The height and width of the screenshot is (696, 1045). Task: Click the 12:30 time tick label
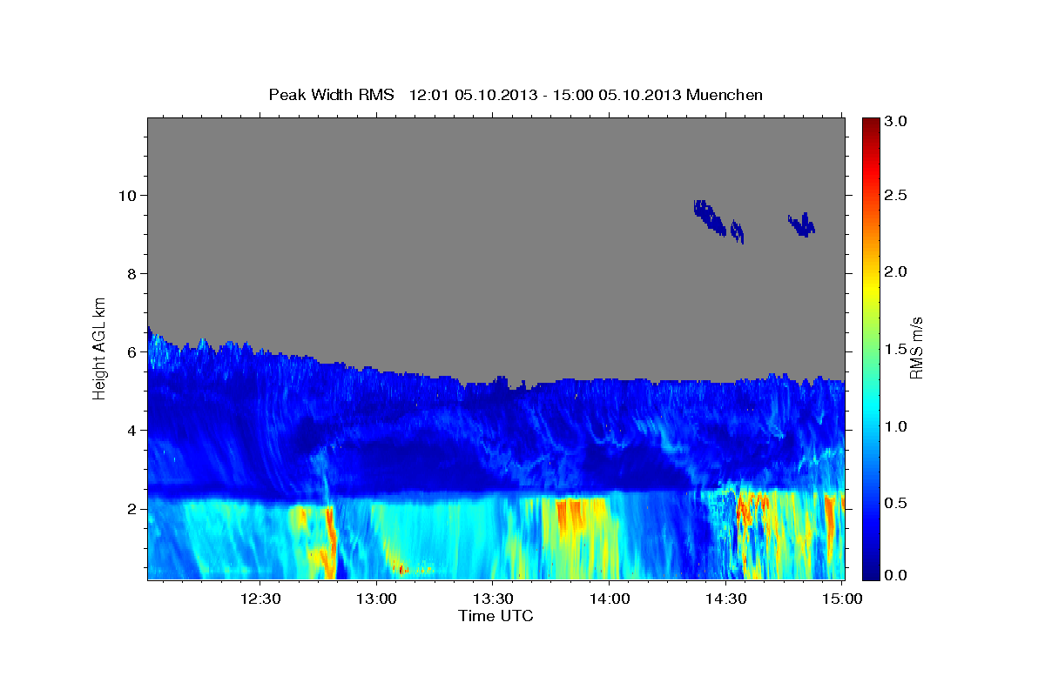point(260,599)
